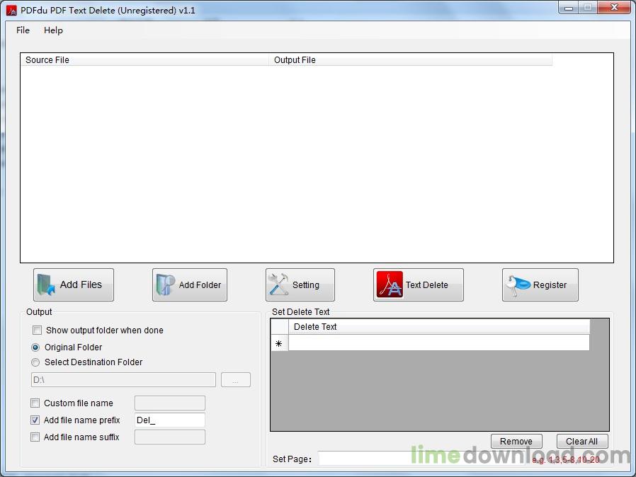Click the destination path field showing D:\

(x=123, y=380)
